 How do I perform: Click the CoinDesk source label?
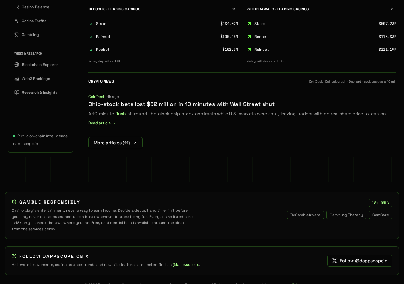point(97,97)
